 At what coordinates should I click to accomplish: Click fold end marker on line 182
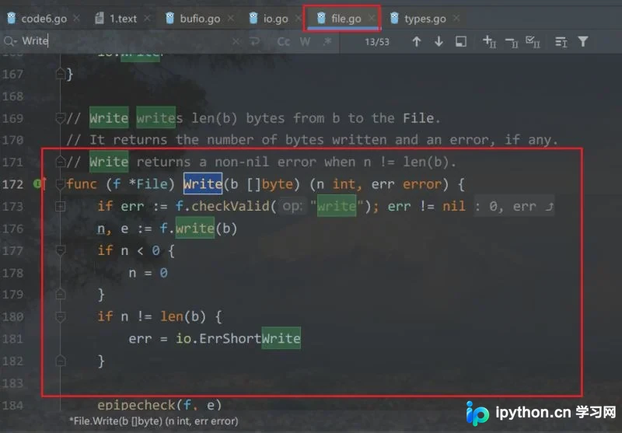(x=61, y=361)
